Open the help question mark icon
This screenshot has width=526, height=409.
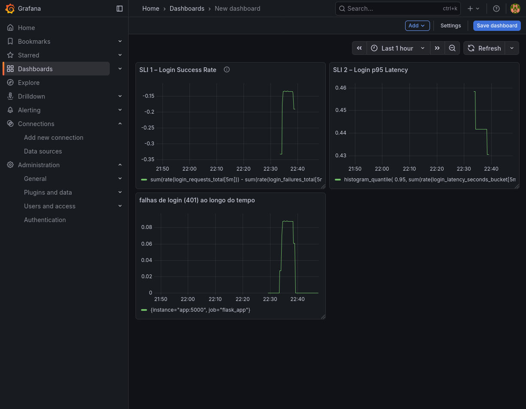[496, 9]
